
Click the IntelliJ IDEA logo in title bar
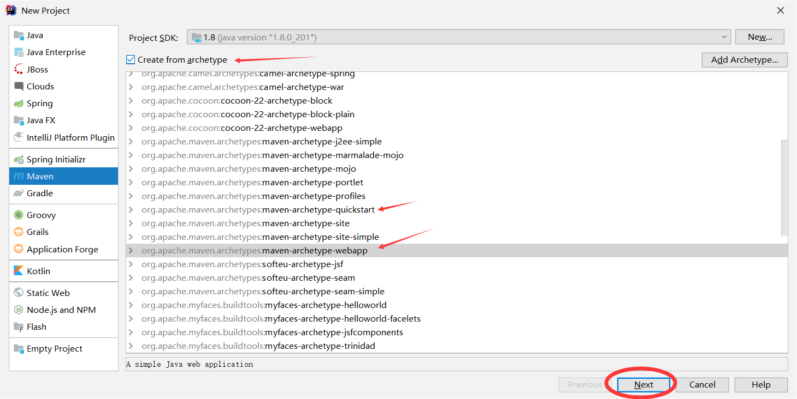[x=11, y=10]
